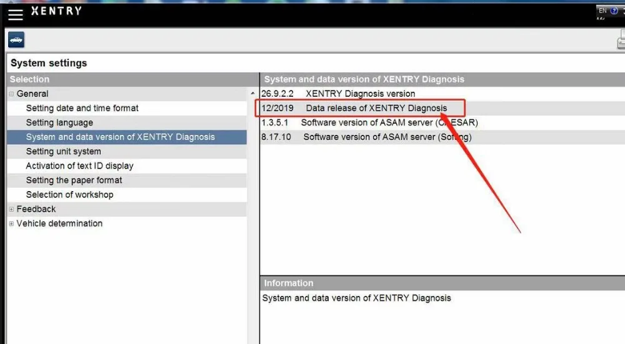Click the Information panel description text
The width and height of the screenshot is (625, 344).
pyautogui.click(x=356, y=298)
